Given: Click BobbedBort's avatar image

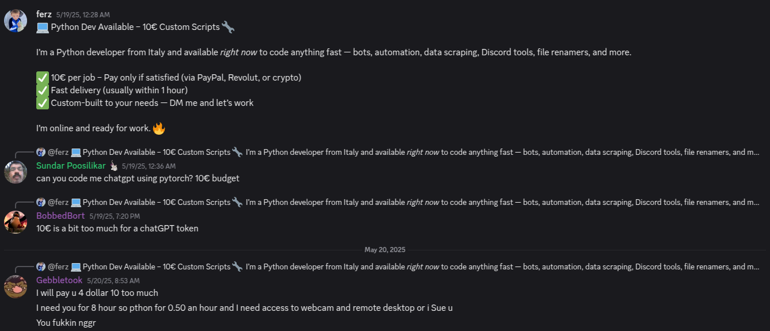Looking at the screenshot, I should click(x=16, y=222).
